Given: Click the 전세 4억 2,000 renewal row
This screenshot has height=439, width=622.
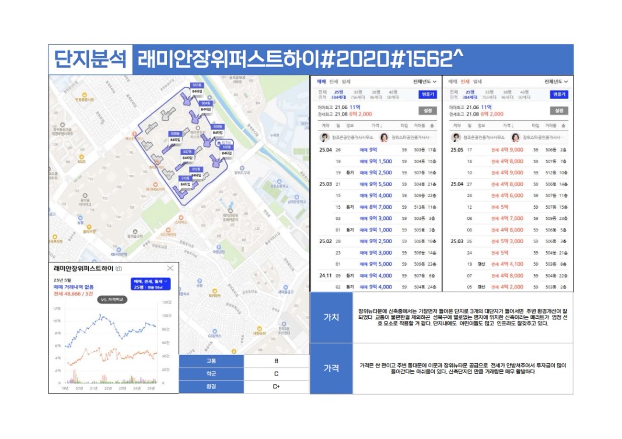Looking at the screenshot, I should point(509,287).
